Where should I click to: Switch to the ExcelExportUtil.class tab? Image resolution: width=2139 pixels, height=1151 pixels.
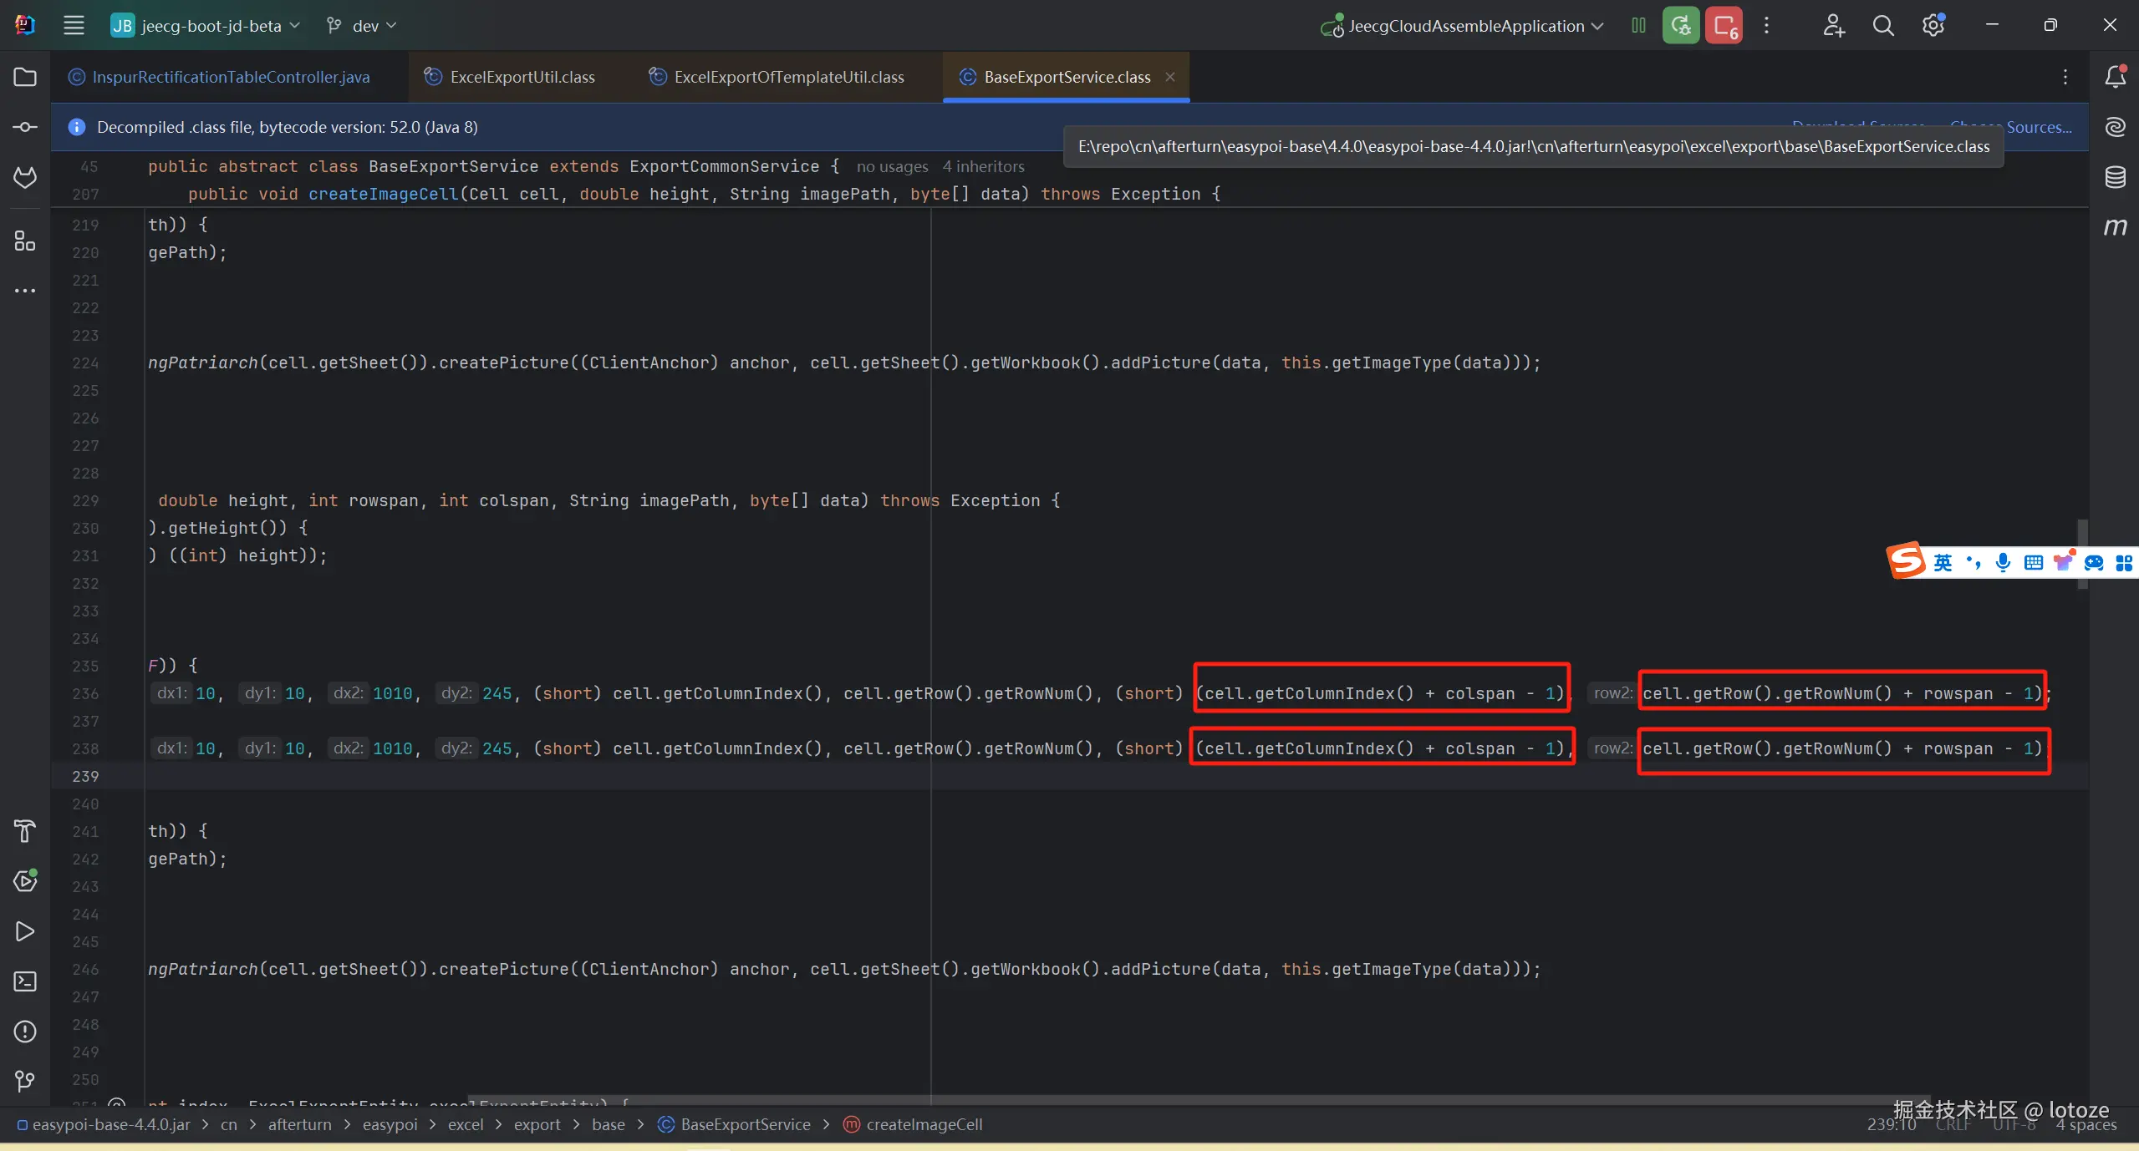tap(522, 77)
